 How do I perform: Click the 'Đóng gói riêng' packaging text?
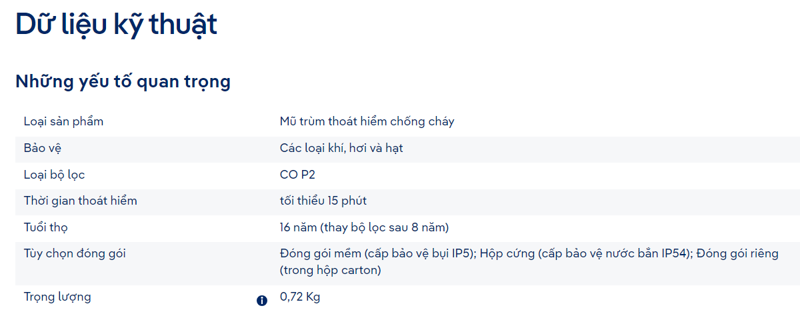[x=738, y=253]
